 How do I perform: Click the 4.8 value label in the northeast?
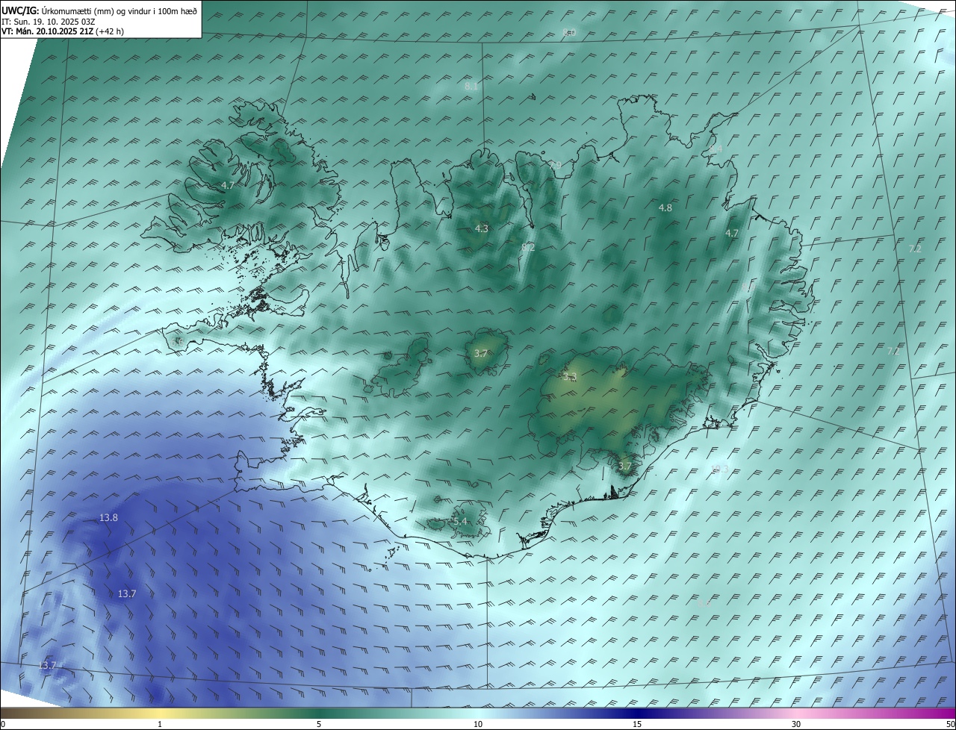click(x=665, y=208)
